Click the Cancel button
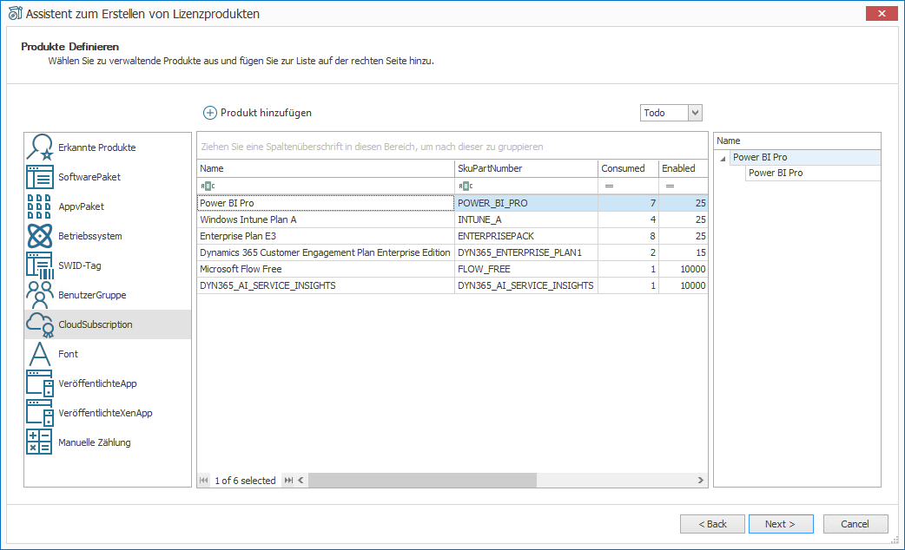Viewport: 905px width, 550px height. 855,524
